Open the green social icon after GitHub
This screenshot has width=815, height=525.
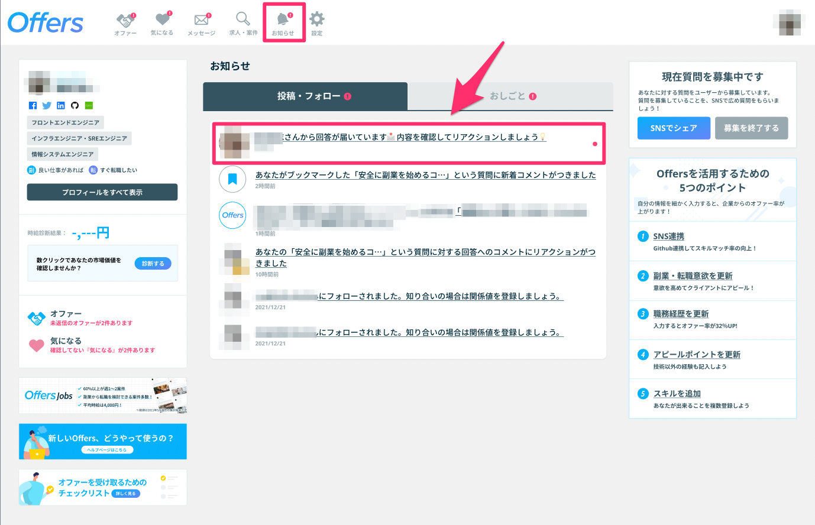[x=89, y=105]
